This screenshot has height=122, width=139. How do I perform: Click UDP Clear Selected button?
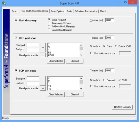[56, 61]
